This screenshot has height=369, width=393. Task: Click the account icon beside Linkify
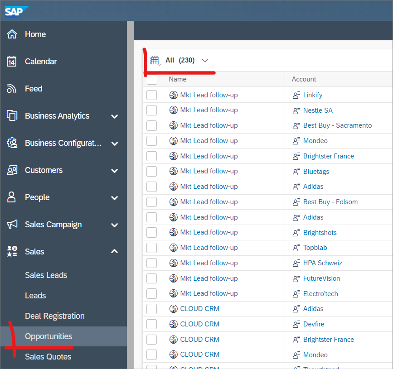(296, 95)
